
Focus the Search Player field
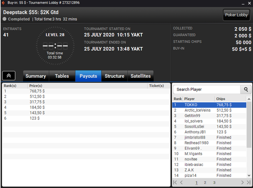pyautogui.click(x=207, y=89)
